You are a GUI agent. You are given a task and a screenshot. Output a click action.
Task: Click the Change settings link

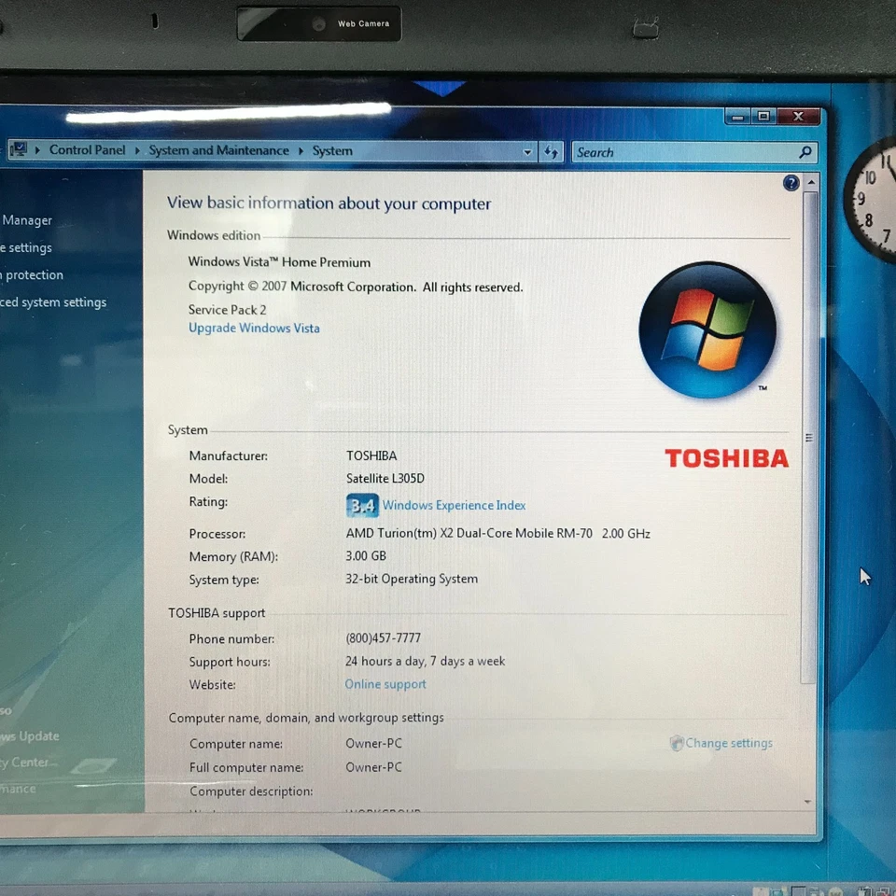click(729, 743)
